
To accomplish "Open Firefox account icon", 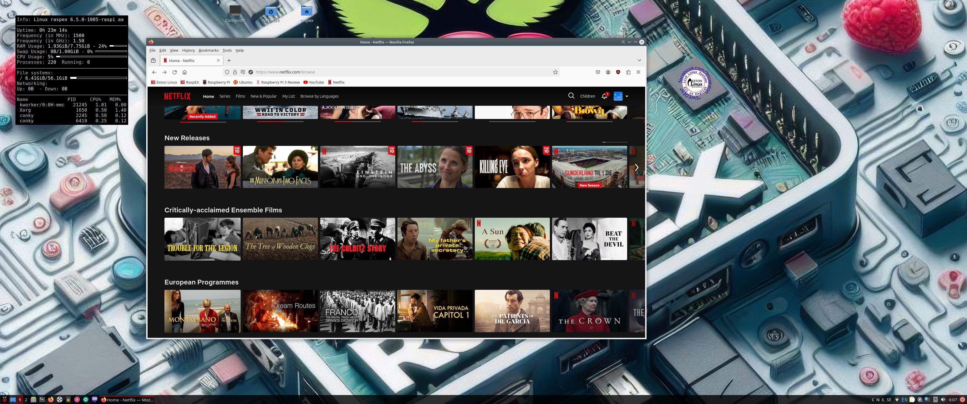I will pyautogui.click(x=608, y=72).
